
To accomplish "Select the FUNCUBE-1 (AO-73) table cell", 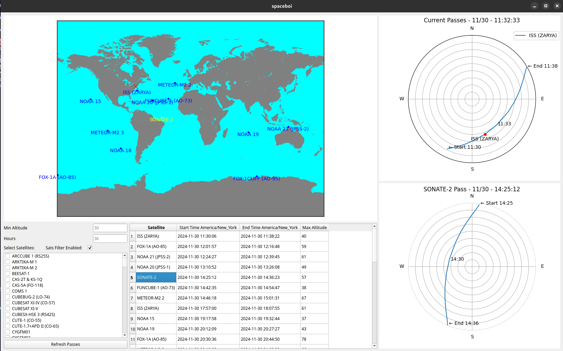I will tap(156, 288).
